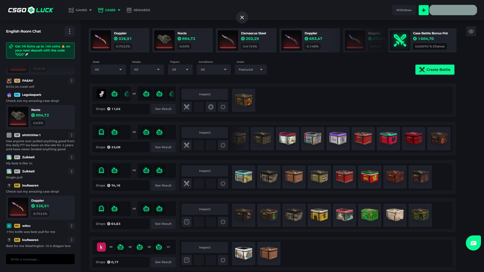Toggle battle visibility with the eye icon
The image size is (484, 272).
[x=471, y=31]
